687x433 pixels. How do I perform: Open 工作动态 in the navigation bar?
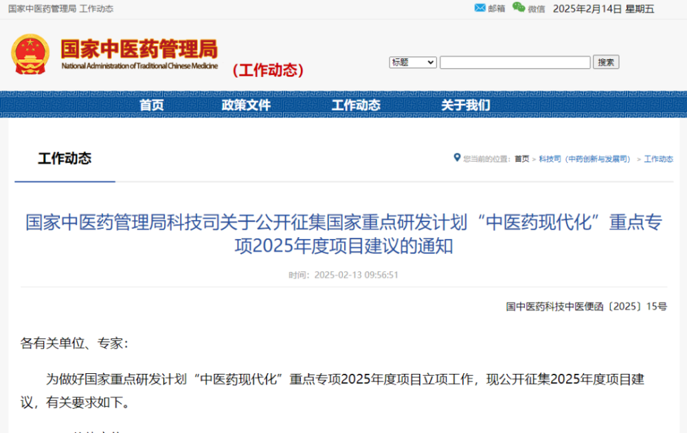click(356, 105)
